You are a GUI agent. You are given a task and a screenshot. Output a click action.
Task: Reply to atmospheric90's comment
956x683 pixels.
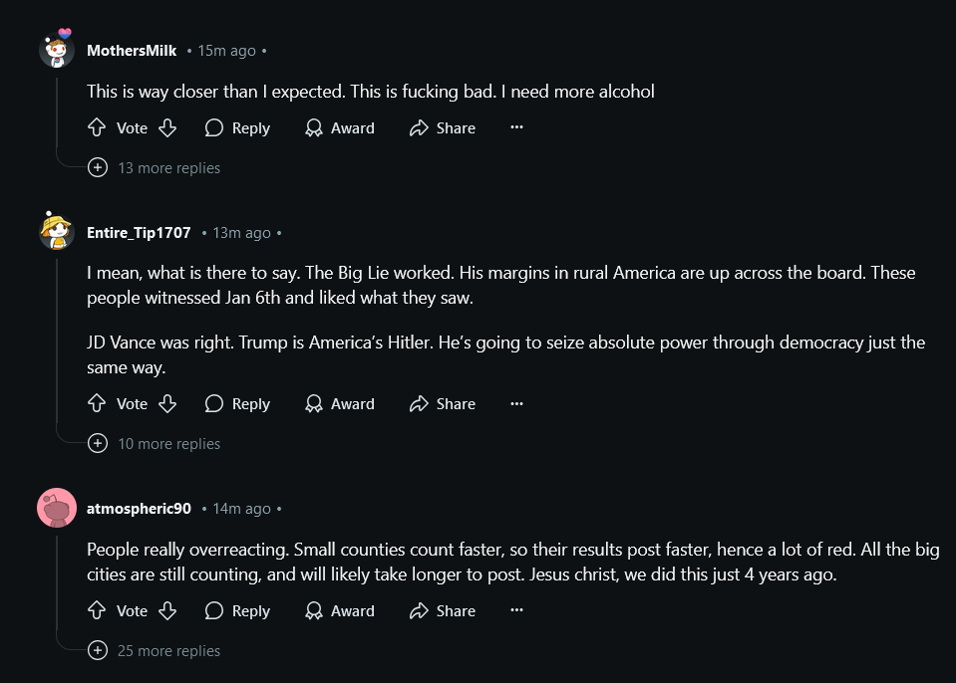coord(238,610)
